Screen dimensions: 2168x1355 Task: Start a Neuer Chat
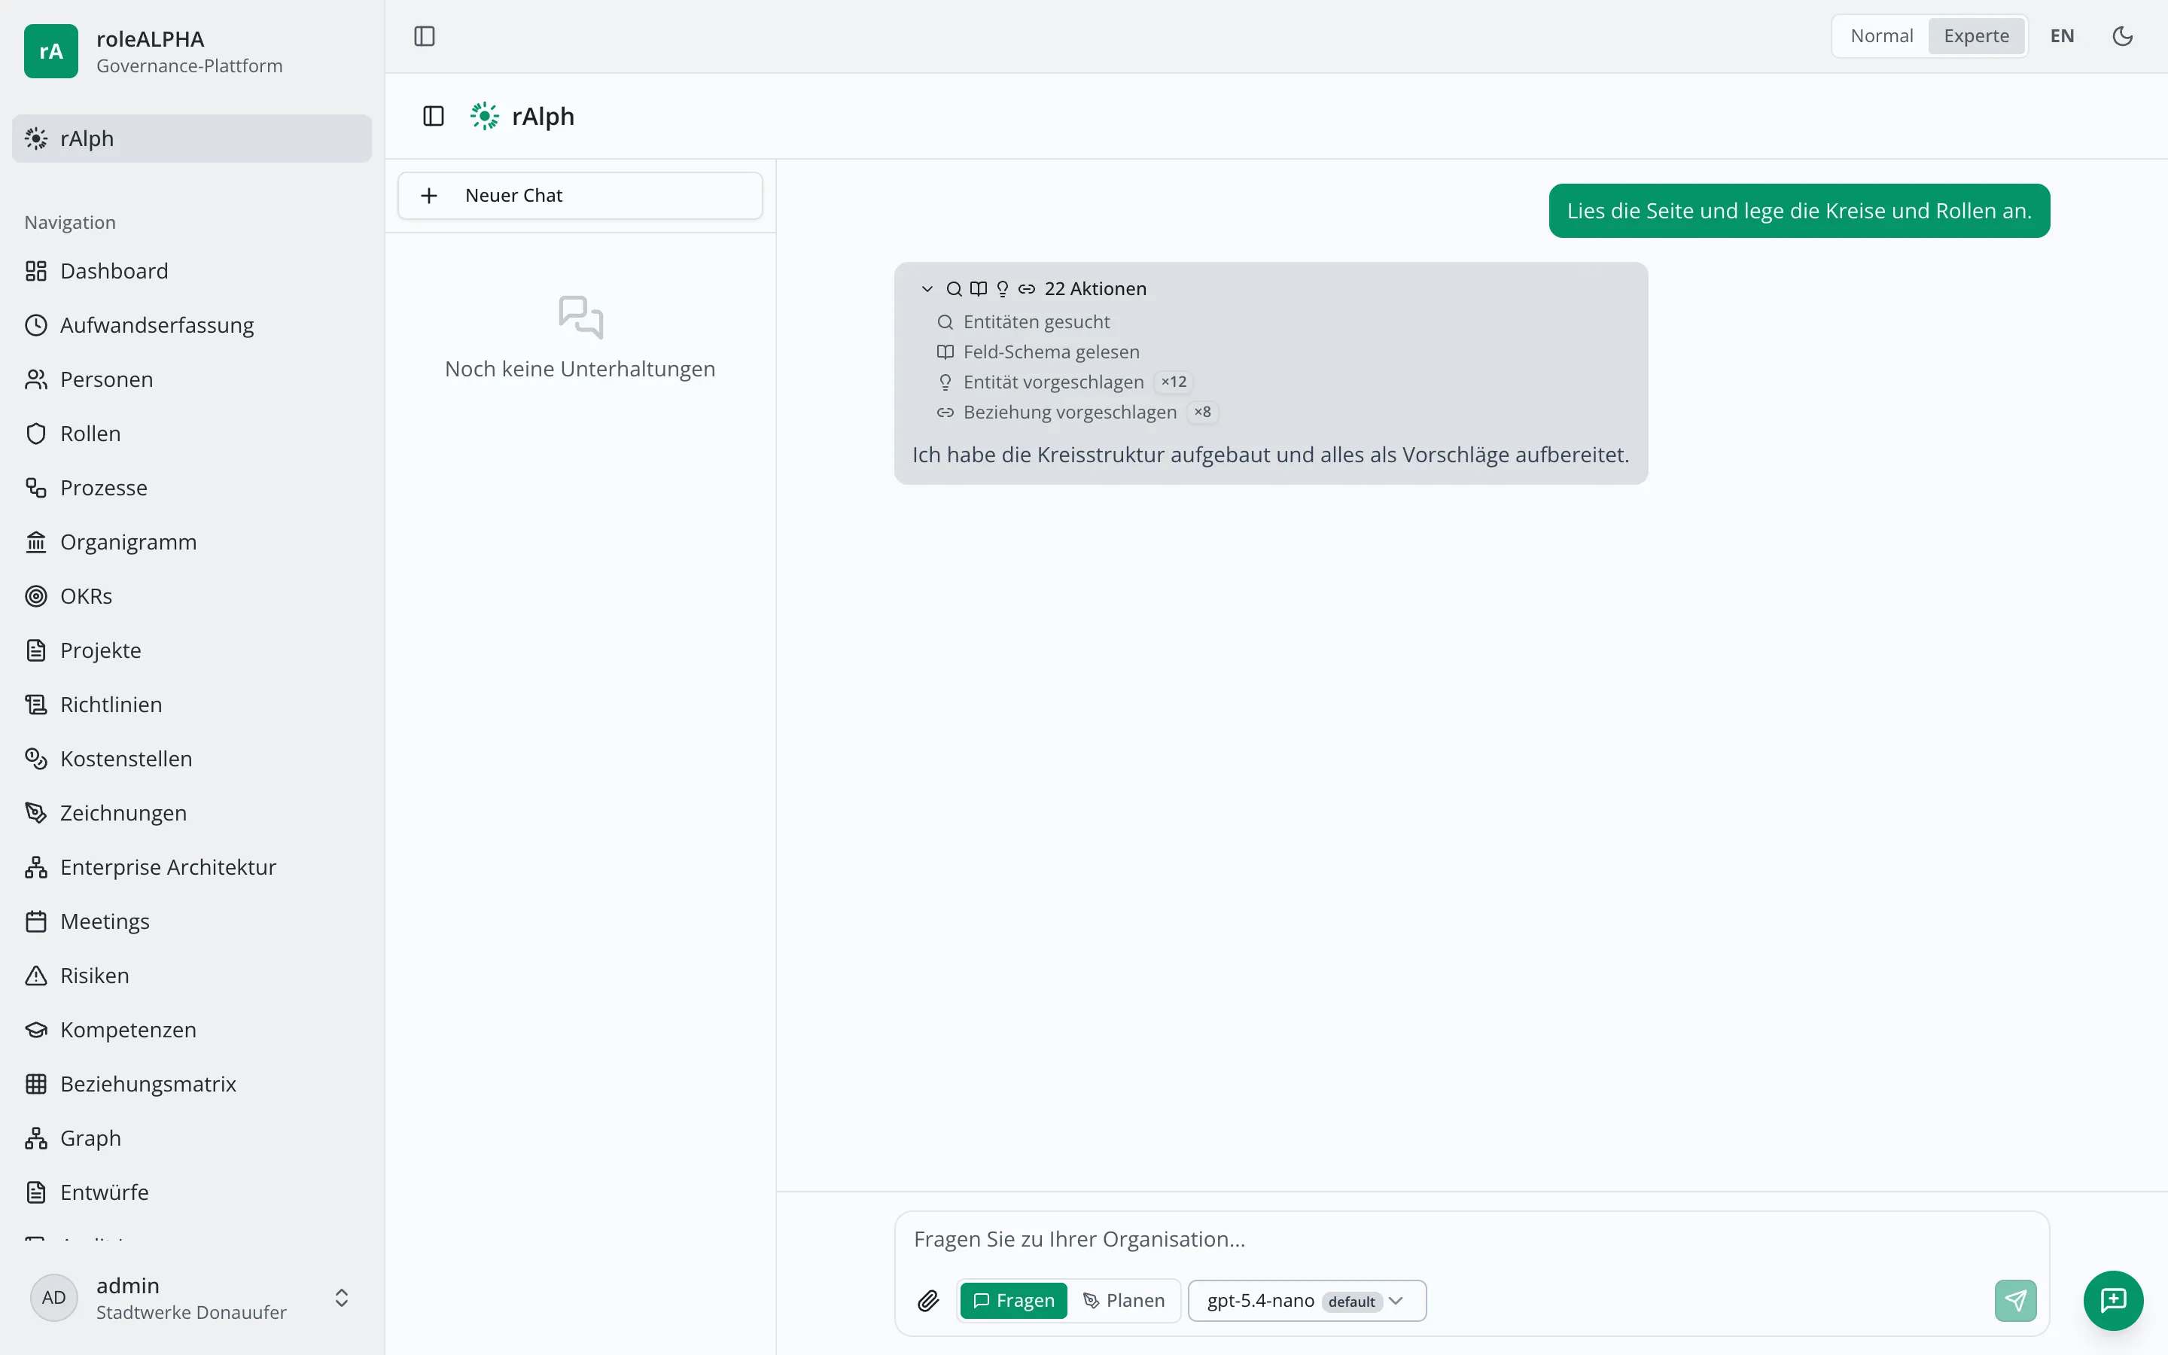[x=580, y=196]
